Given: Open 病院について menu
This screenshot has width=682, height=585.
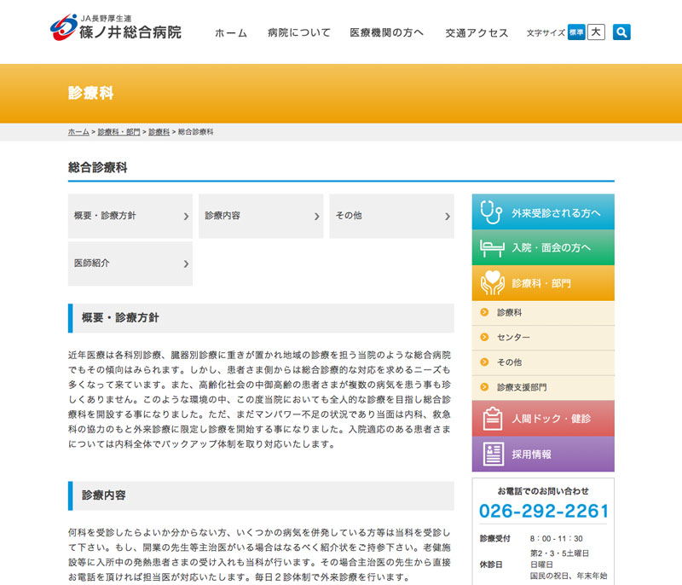Looking at the screenshot, I should click(299, 33).
